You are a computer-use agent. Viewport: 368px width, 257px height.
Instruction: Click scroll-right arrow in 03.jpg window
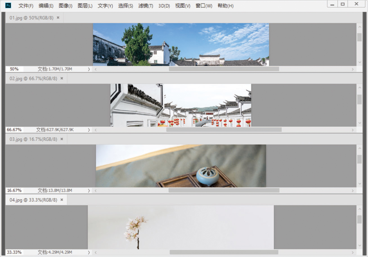[x=353, y=191]
